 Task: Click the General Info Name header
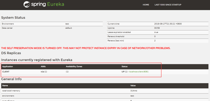(5, 86)
